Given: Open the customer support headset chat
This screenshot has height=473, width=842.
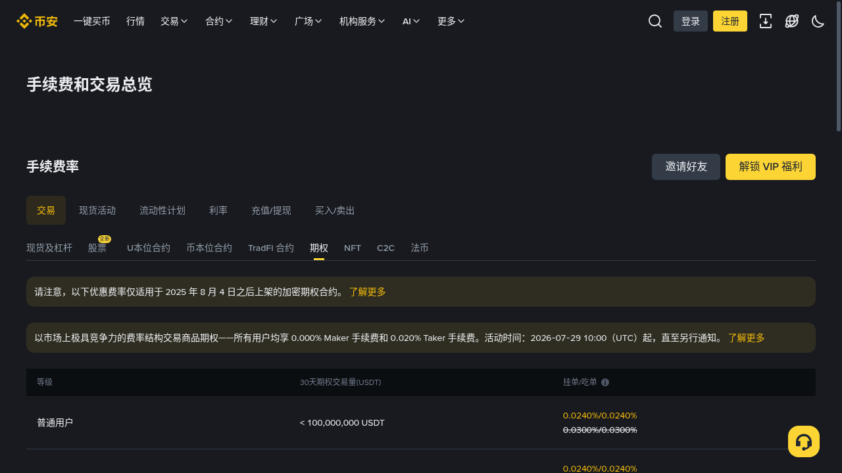Looking at the screenshot, I should pos(804,441).
